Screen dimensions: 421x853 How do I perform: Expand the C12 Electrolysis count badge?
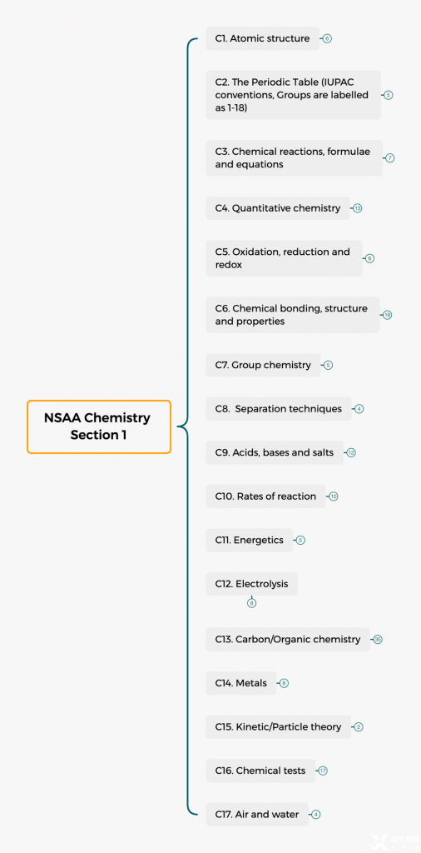coord(251,603)
